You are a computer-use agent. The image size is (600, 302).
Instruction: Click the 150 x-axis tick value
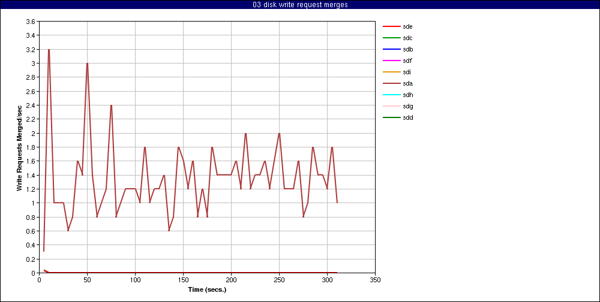(x=183, y=280)
